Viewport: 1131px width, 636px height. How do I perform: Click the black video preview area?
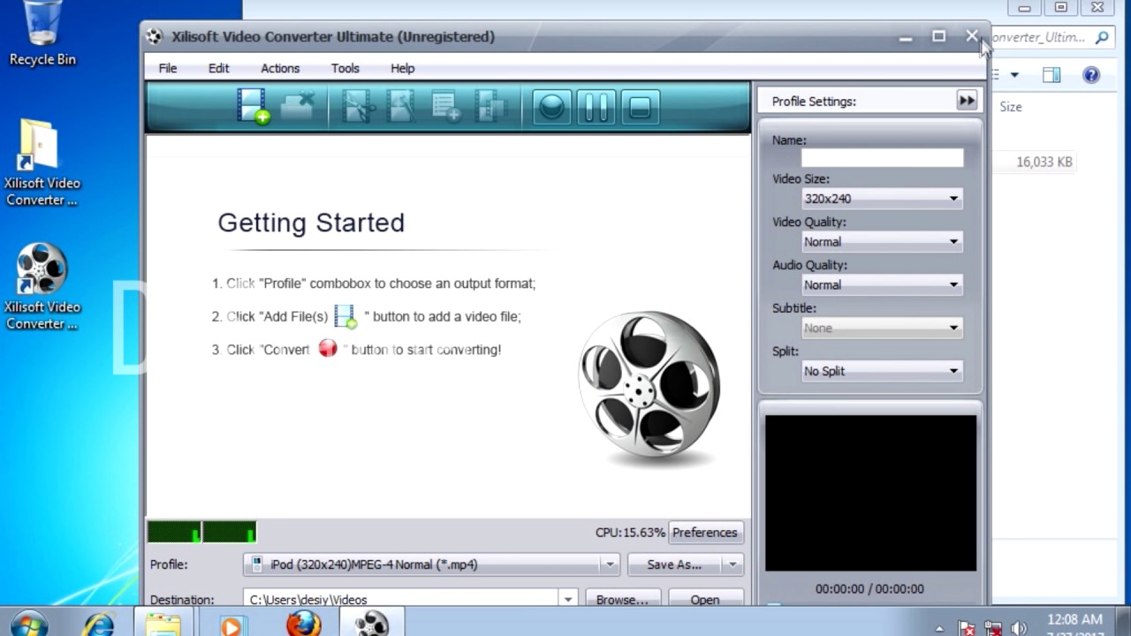870,493
